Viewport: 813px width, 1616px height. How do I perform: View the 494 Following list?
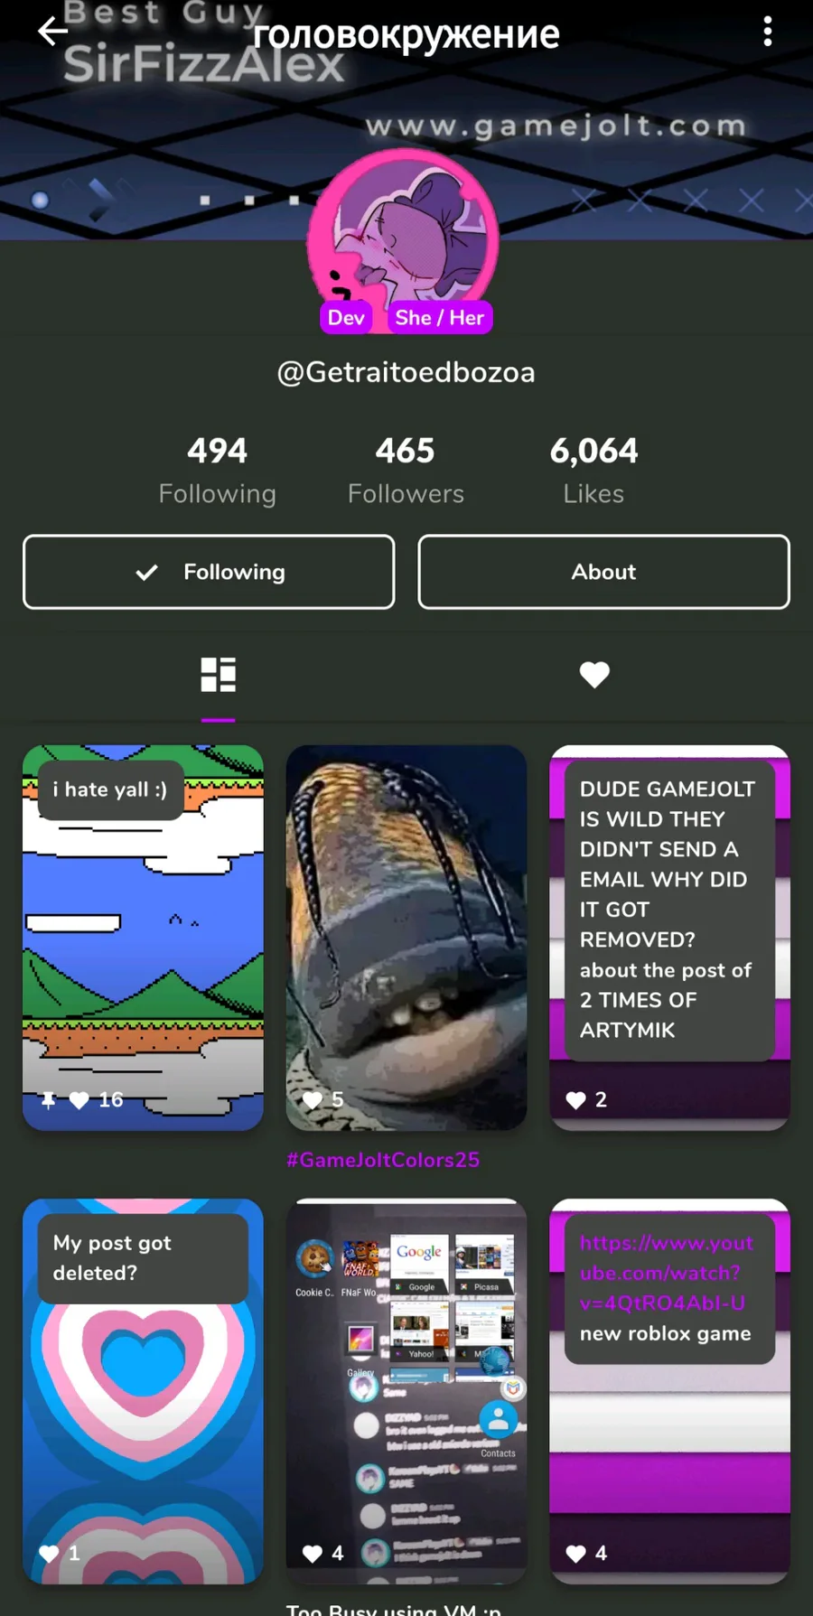click(x=218, y=470)
